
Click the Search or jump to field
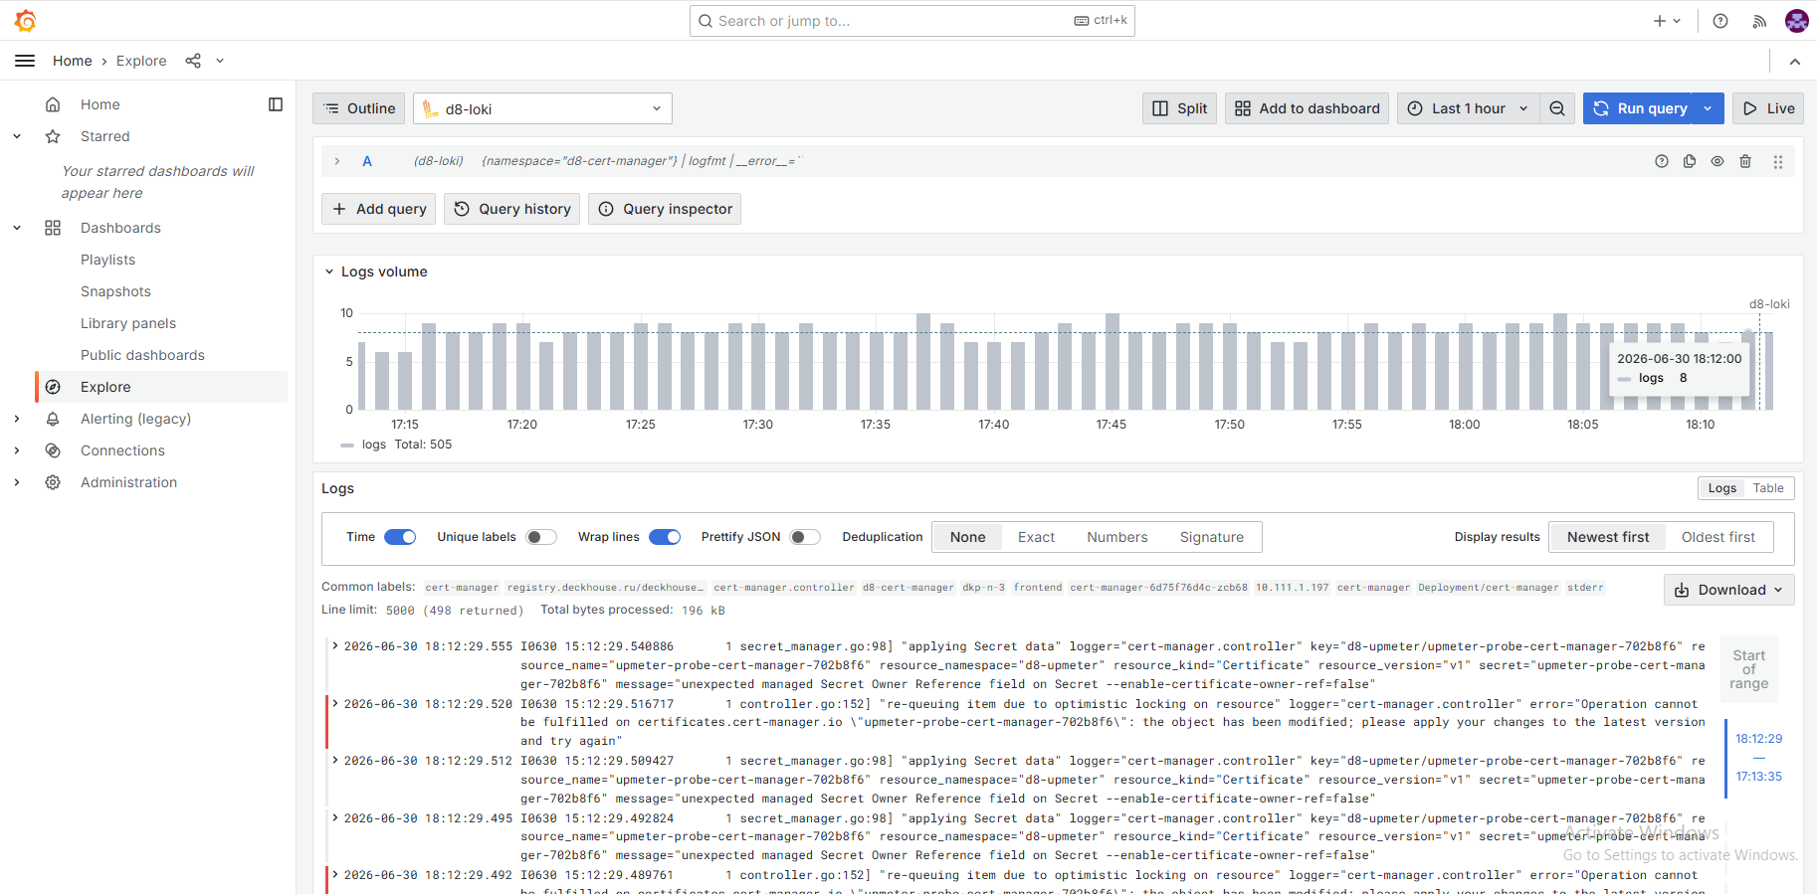tap(911, 21)
